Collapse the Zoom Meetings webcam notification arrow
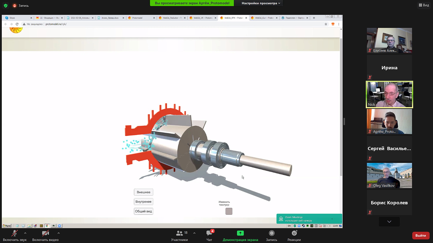The width and height of the screenshot is (433, 243). tap(332, 219)
